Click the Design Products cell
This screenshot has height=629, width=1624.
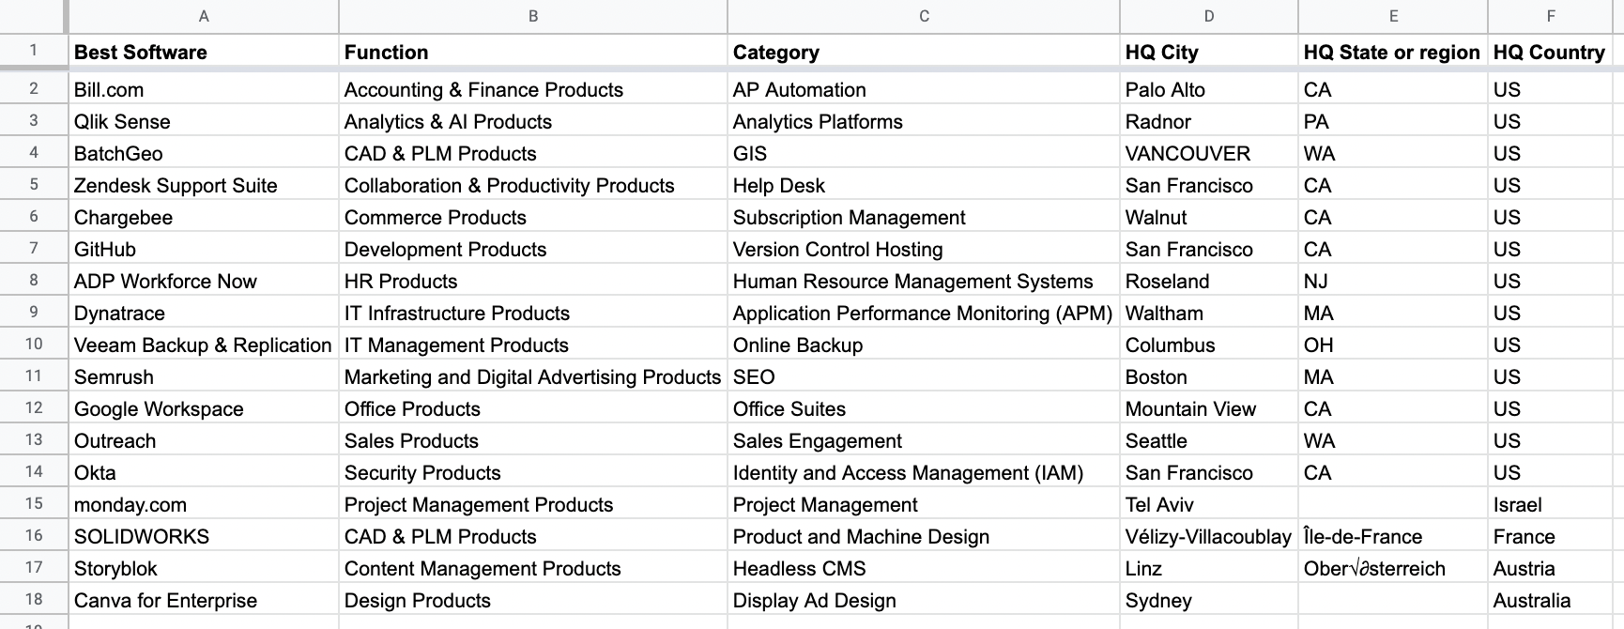coord(533,600)
